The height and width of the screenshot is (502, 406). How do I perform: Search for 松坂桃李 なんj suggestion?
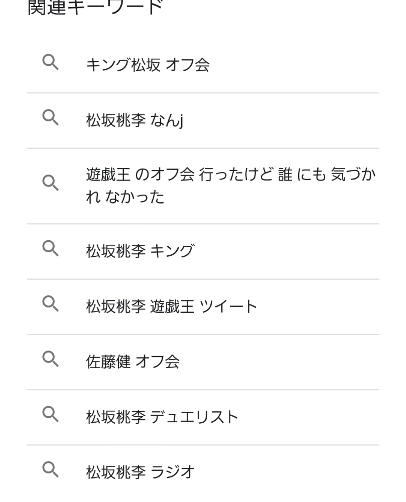pos(134,121)
